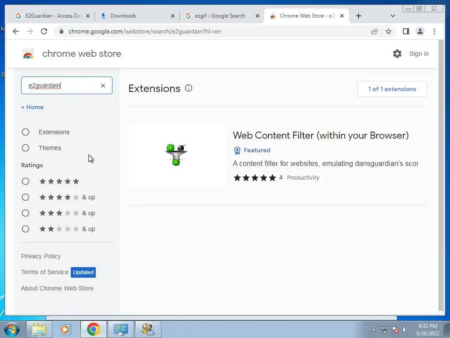Share this page using the share icon
This screenshot has width=450, height=338.
(374, 31)
